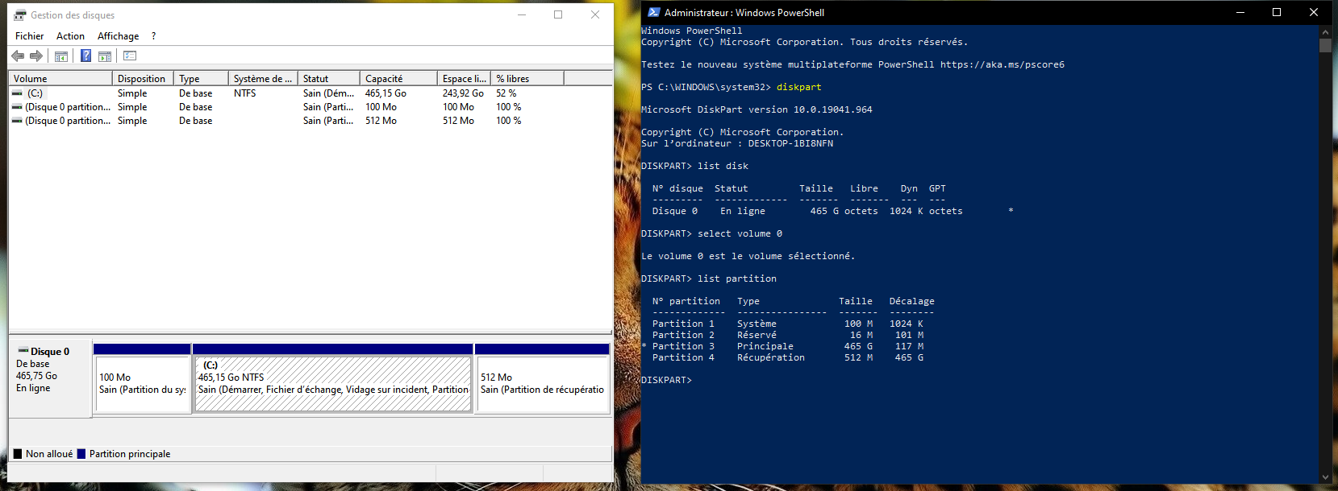1338x491 pixels.
Task: Click the 'Partition 2 Réservé' row in PowerShell
Action: pos(788,335)
